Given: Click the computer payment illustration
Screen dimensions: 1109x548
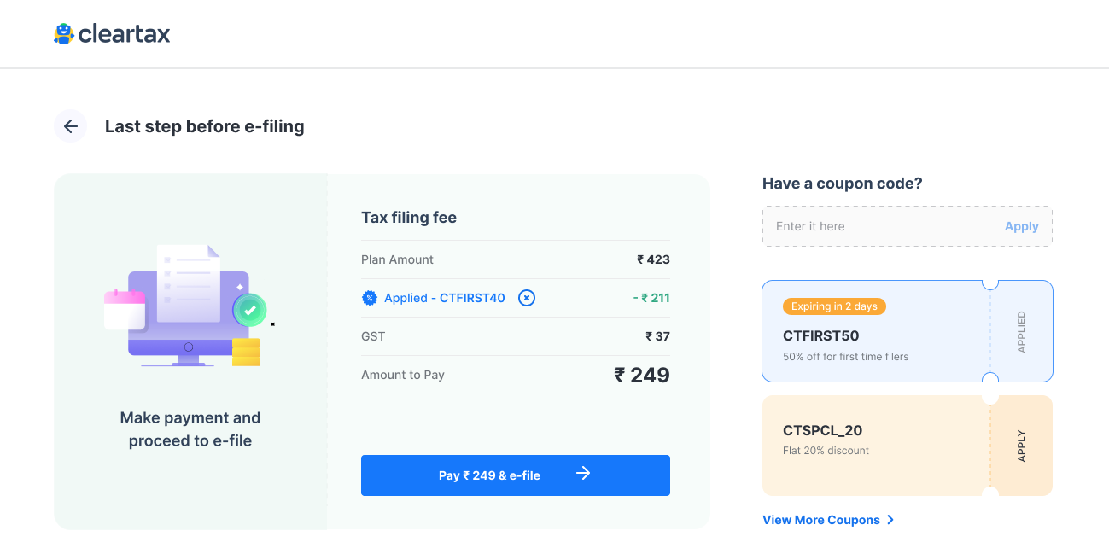Looking at the screenshot, I should tap(190, 306).
